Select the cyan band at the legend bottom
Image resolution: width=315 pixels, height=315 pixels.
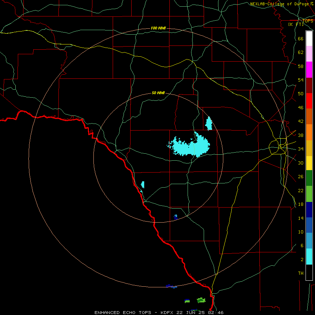(309, 257)
